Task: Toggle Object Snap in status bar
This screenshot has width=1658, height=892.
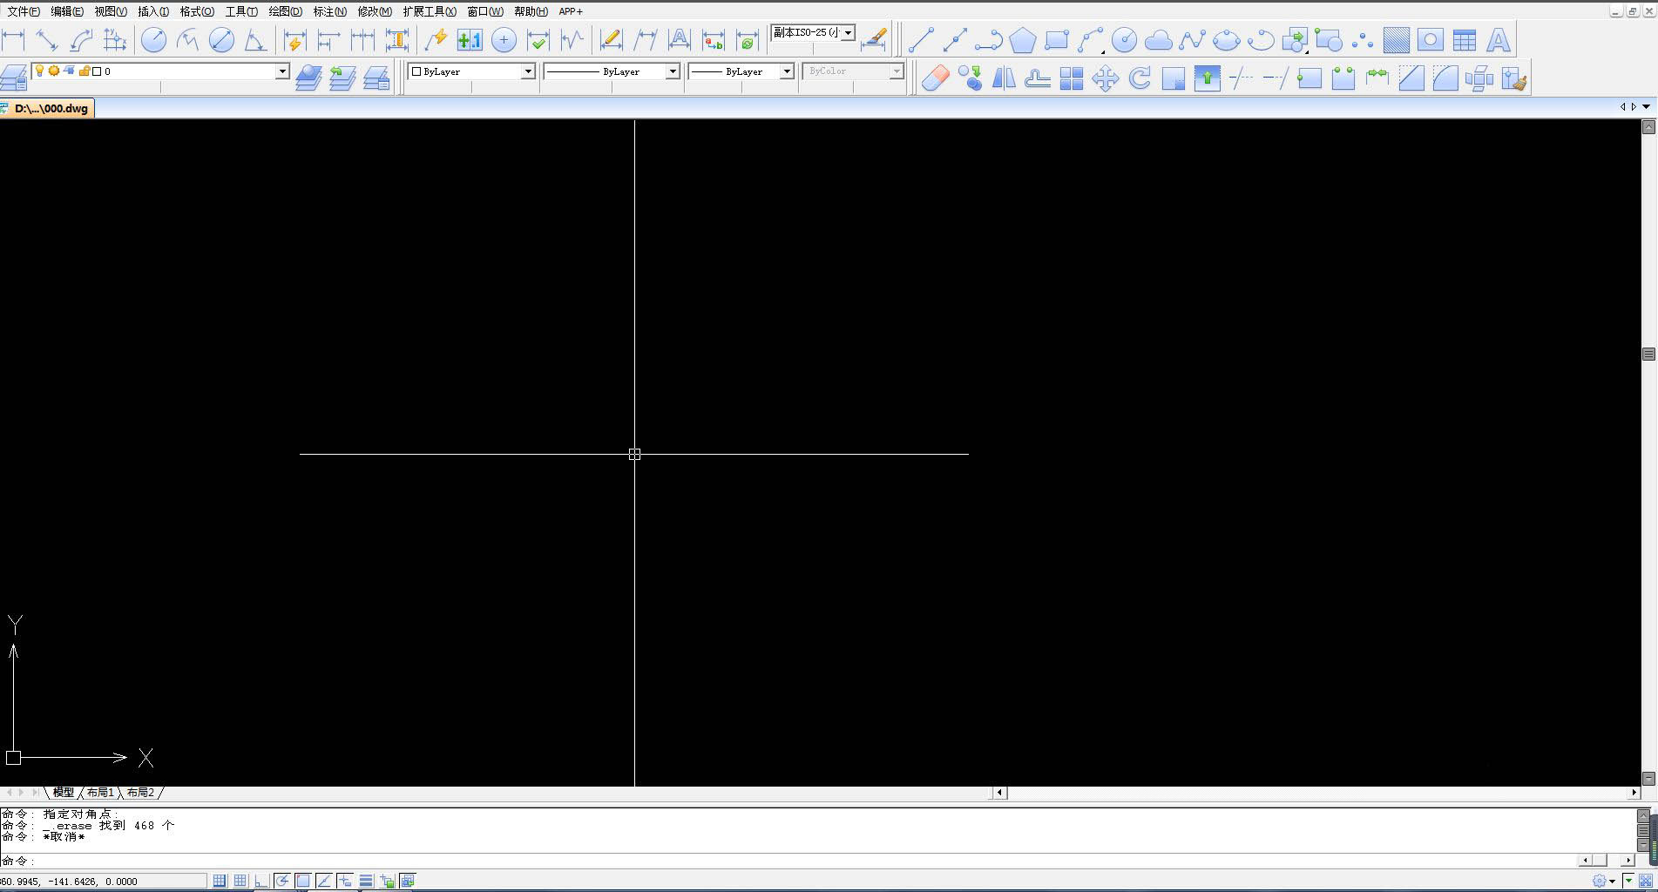Action: (303, 881)
